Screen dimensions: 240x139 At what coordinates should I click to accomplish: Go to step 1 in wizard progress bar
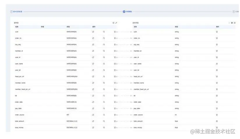16,12
